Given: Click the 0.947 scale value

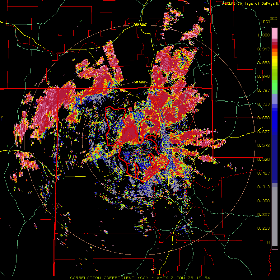Looking at the screenshot, I should pyautogui.click(x=264, y=49).
